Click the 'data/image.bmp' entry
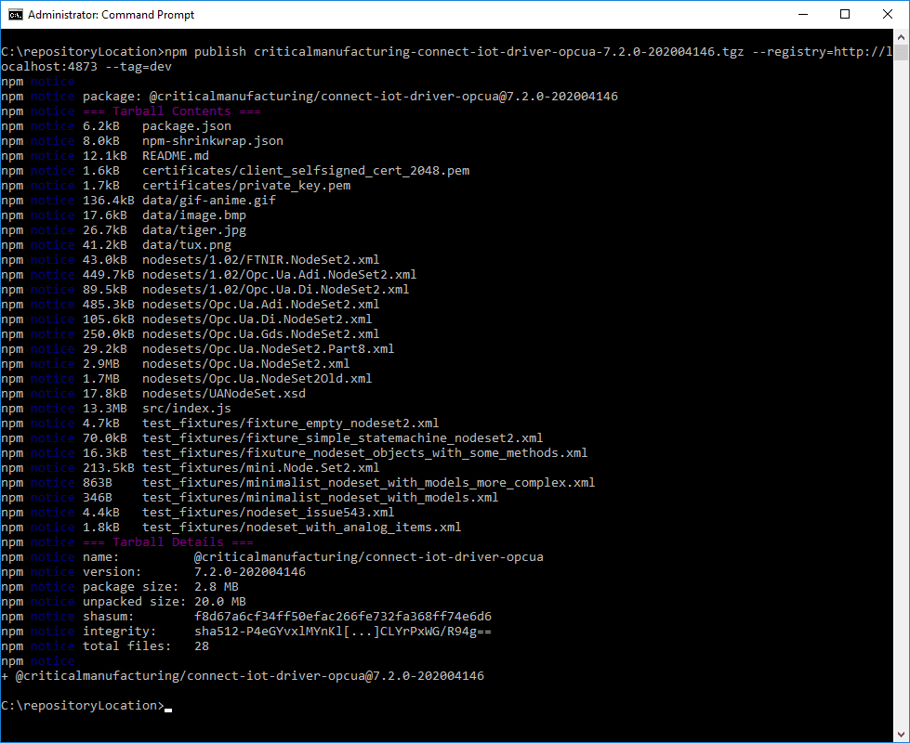Screen dimensions: 910x743 194,215
